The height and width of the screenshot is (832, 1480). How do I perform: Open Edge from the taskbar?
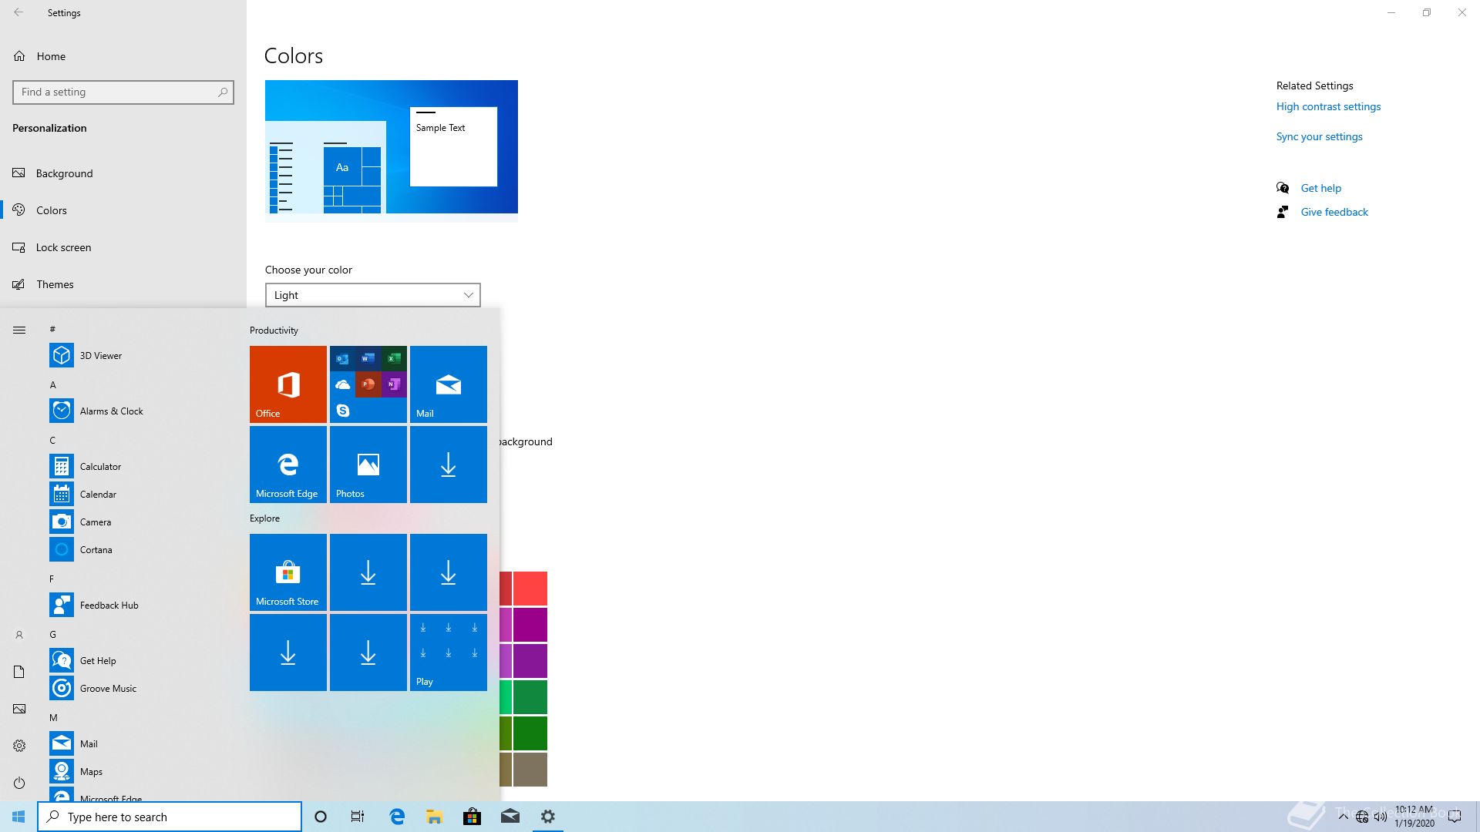pyautogui.click(x=397, y=817)
